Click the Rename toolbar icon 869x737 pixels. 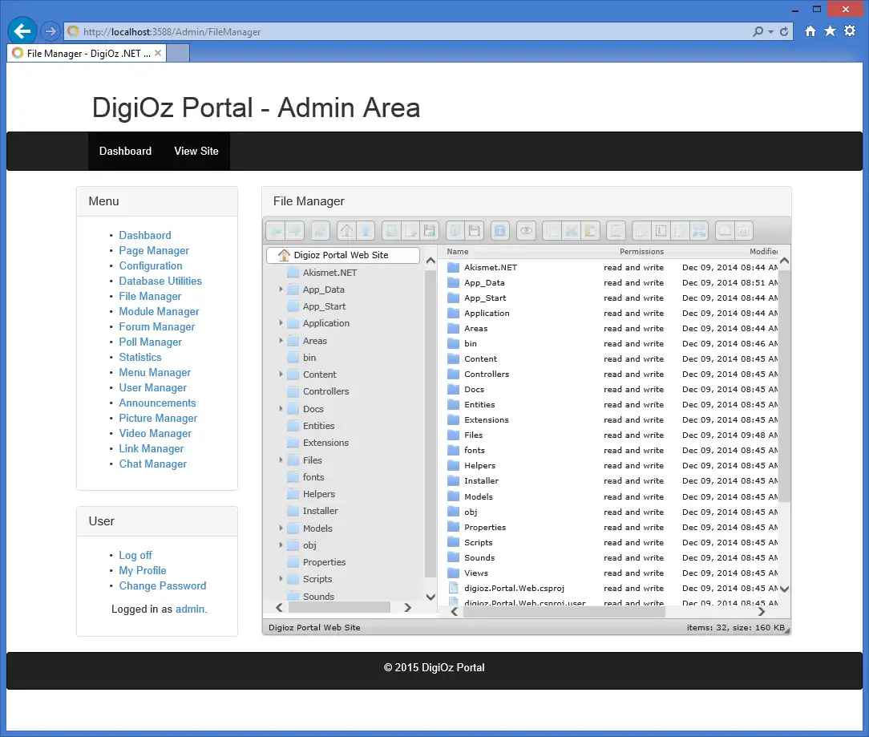[x=661, y=231]
